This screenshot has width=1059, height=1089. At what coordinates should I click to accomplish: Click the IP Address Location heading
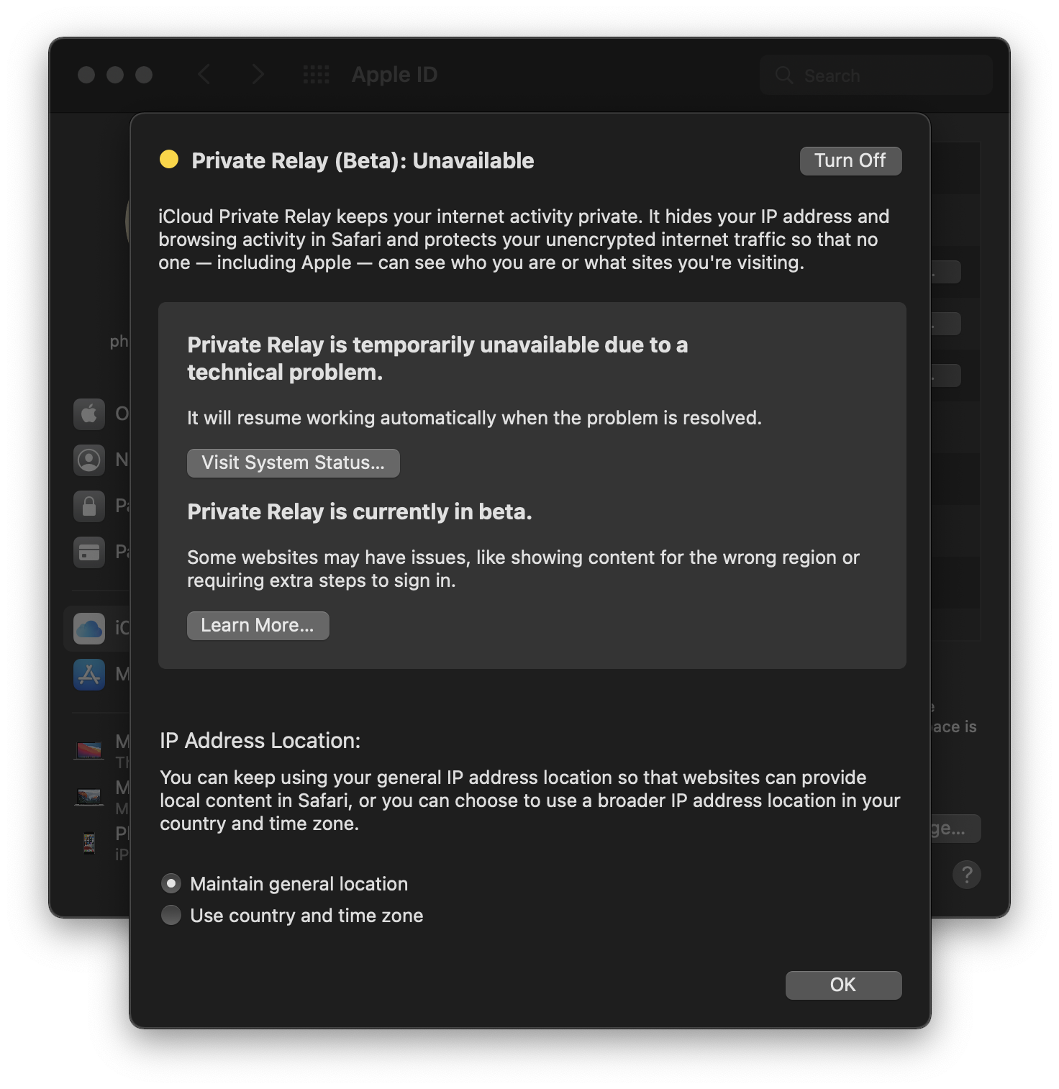pos(260,740)
